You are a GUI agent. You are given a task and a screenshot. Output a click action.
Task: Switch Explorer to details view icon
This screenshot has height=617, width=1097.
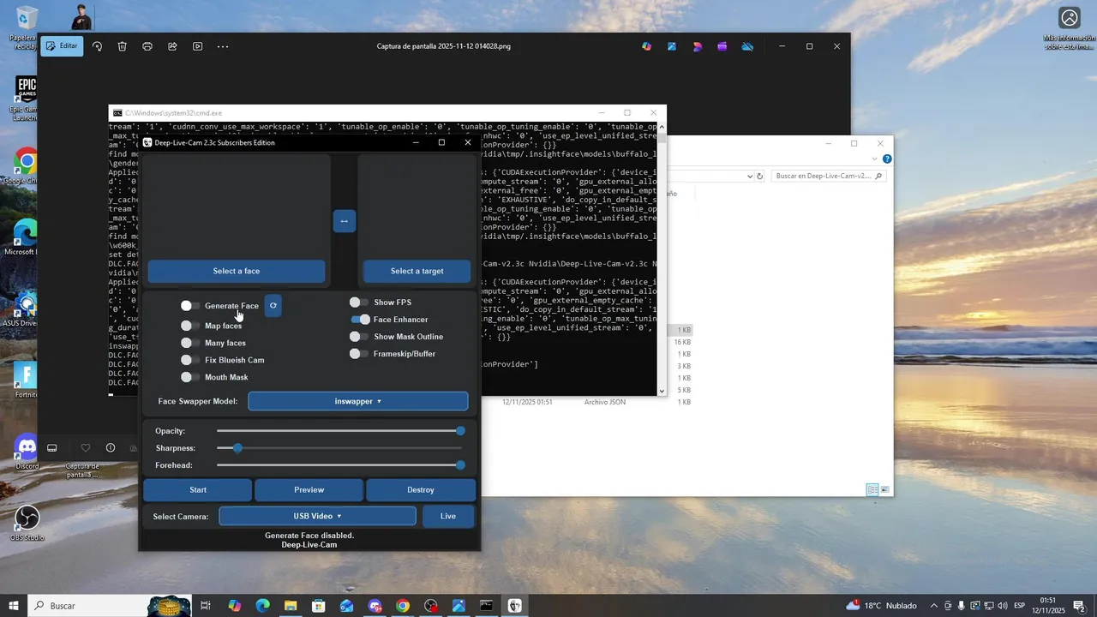click(872, 490)
